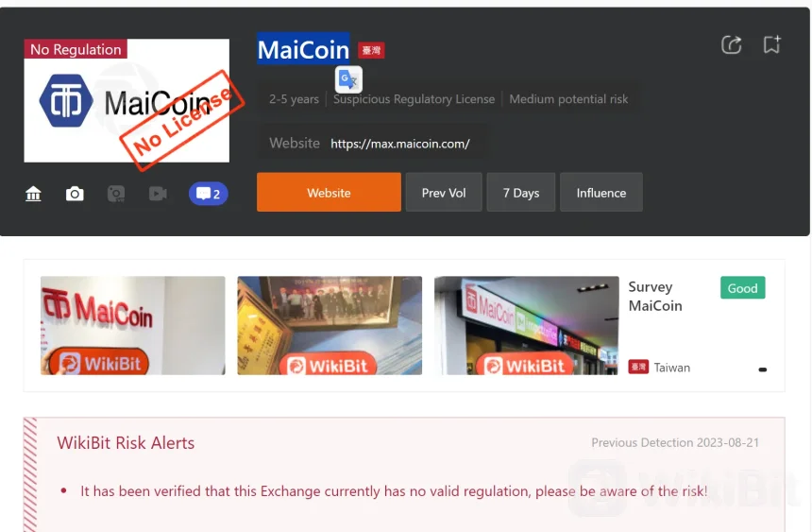Open the comments bubble showing 2
This screenshot has height=532, width=812.
point(208,194)
